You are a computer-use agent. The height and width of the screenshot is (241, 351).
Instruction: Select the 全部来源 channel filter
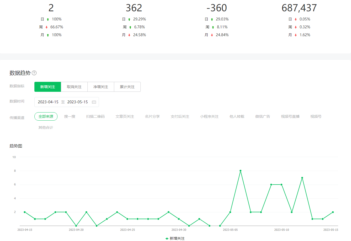click(46, 116)
